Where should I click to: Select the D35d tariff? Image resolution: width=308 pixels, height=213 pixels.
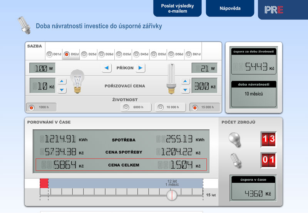coord(123,54)
